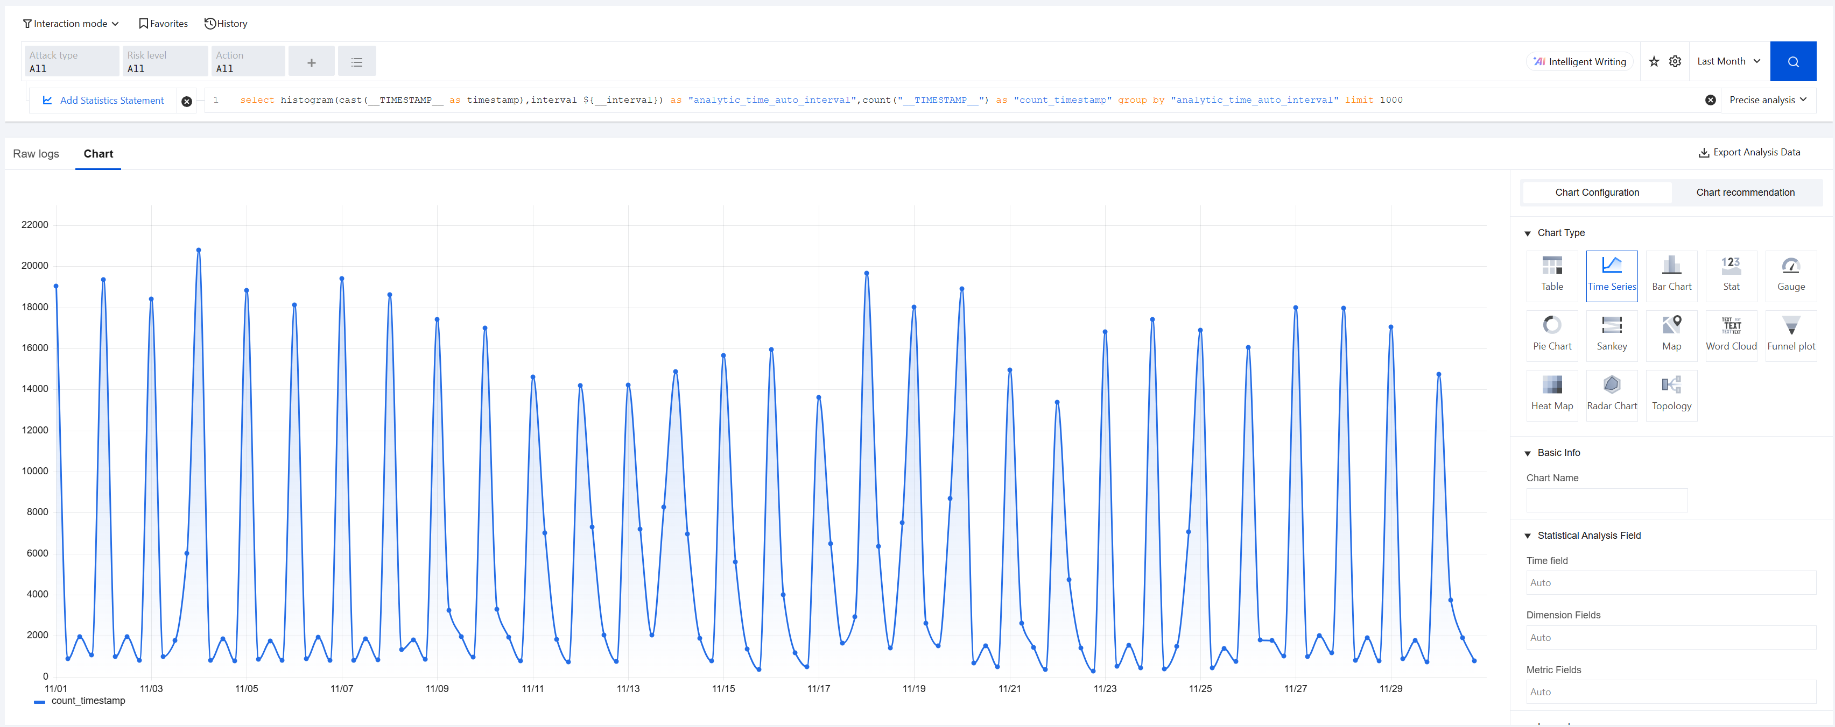This screenshot has width=1835, height=727.
Task: Click the star favorite icon
Action: (x=1654, y=61)
